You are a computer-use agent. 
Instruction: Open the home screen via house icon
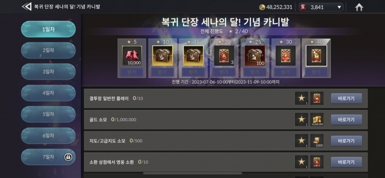pos(359,7)
